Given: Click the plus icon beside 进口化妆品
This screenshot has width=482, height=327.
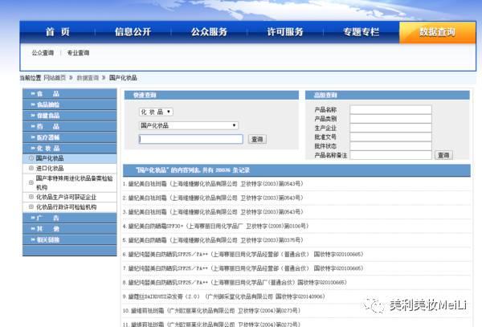Looking at the screenshot, I should (31, 168).
